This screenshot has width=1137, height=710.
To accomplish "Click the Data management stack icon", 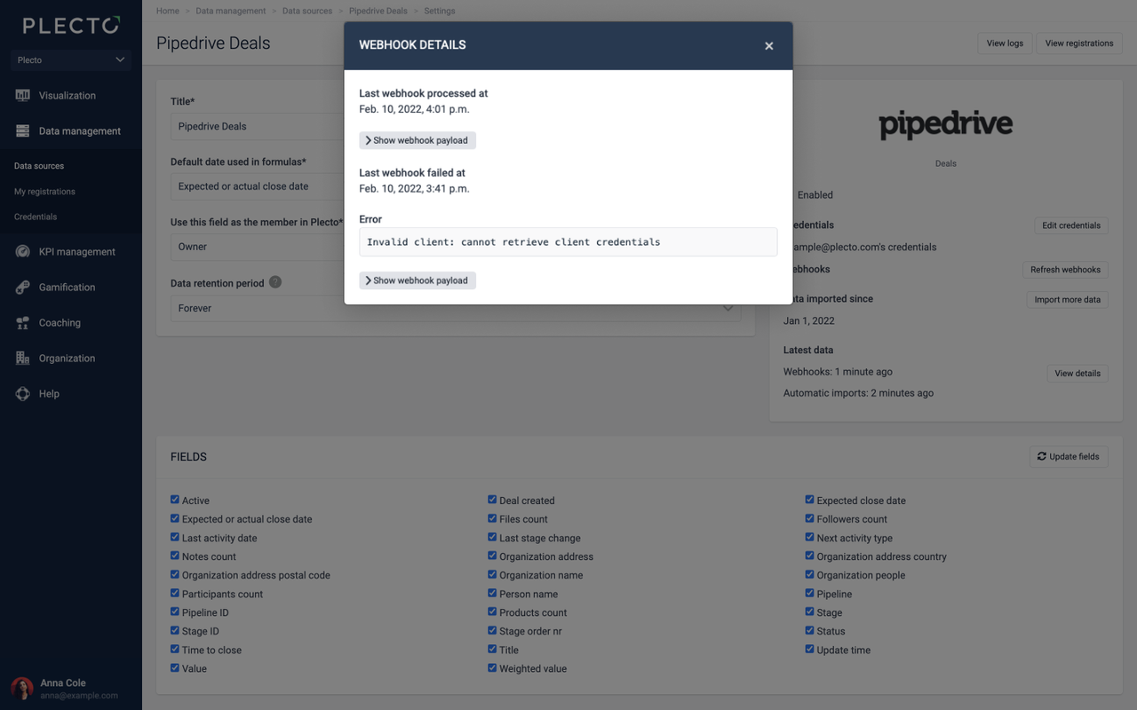I will click(23, 131).
